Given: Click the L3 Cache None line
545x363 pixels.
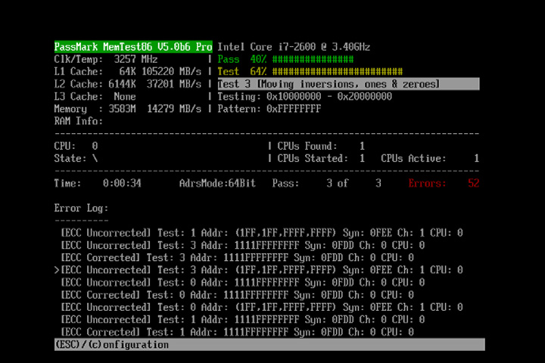Looking at the screenshot, I should [95, 97].
